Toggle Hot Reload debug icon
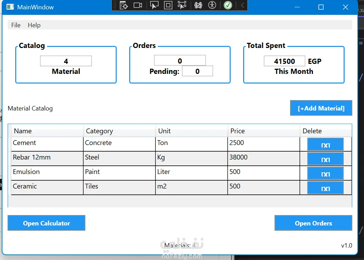 tap(198, 5)
